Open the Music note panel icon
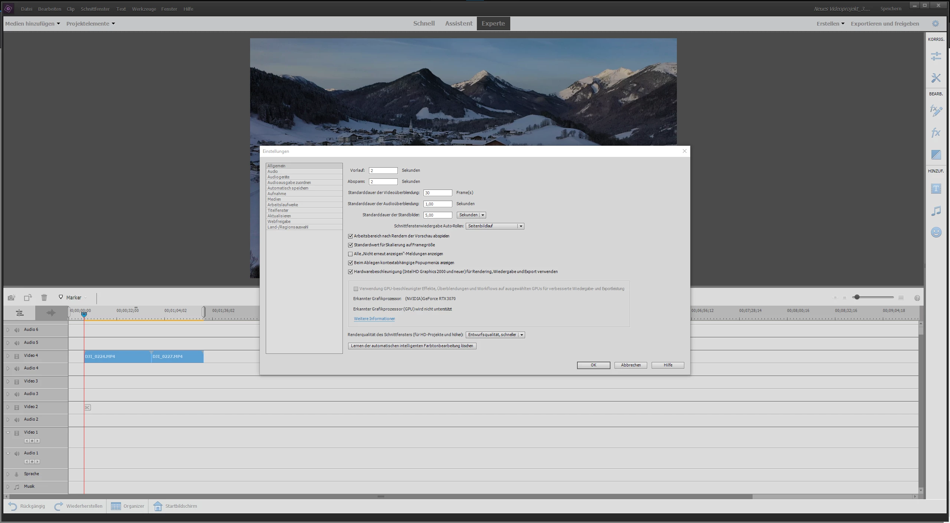 pos(936,211)
